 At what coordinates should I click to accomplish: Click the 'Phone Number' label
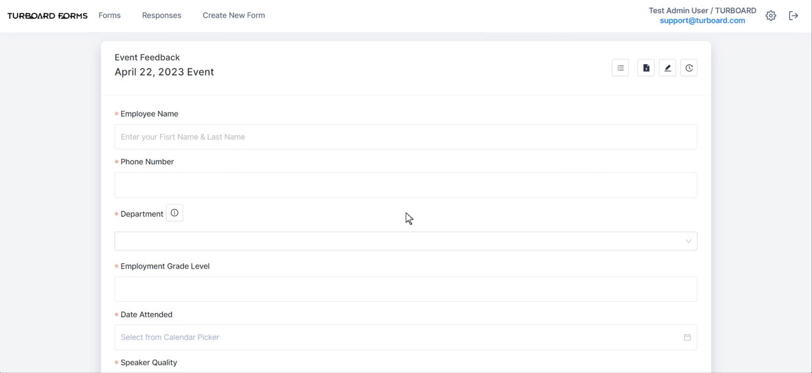coord(147,162)
